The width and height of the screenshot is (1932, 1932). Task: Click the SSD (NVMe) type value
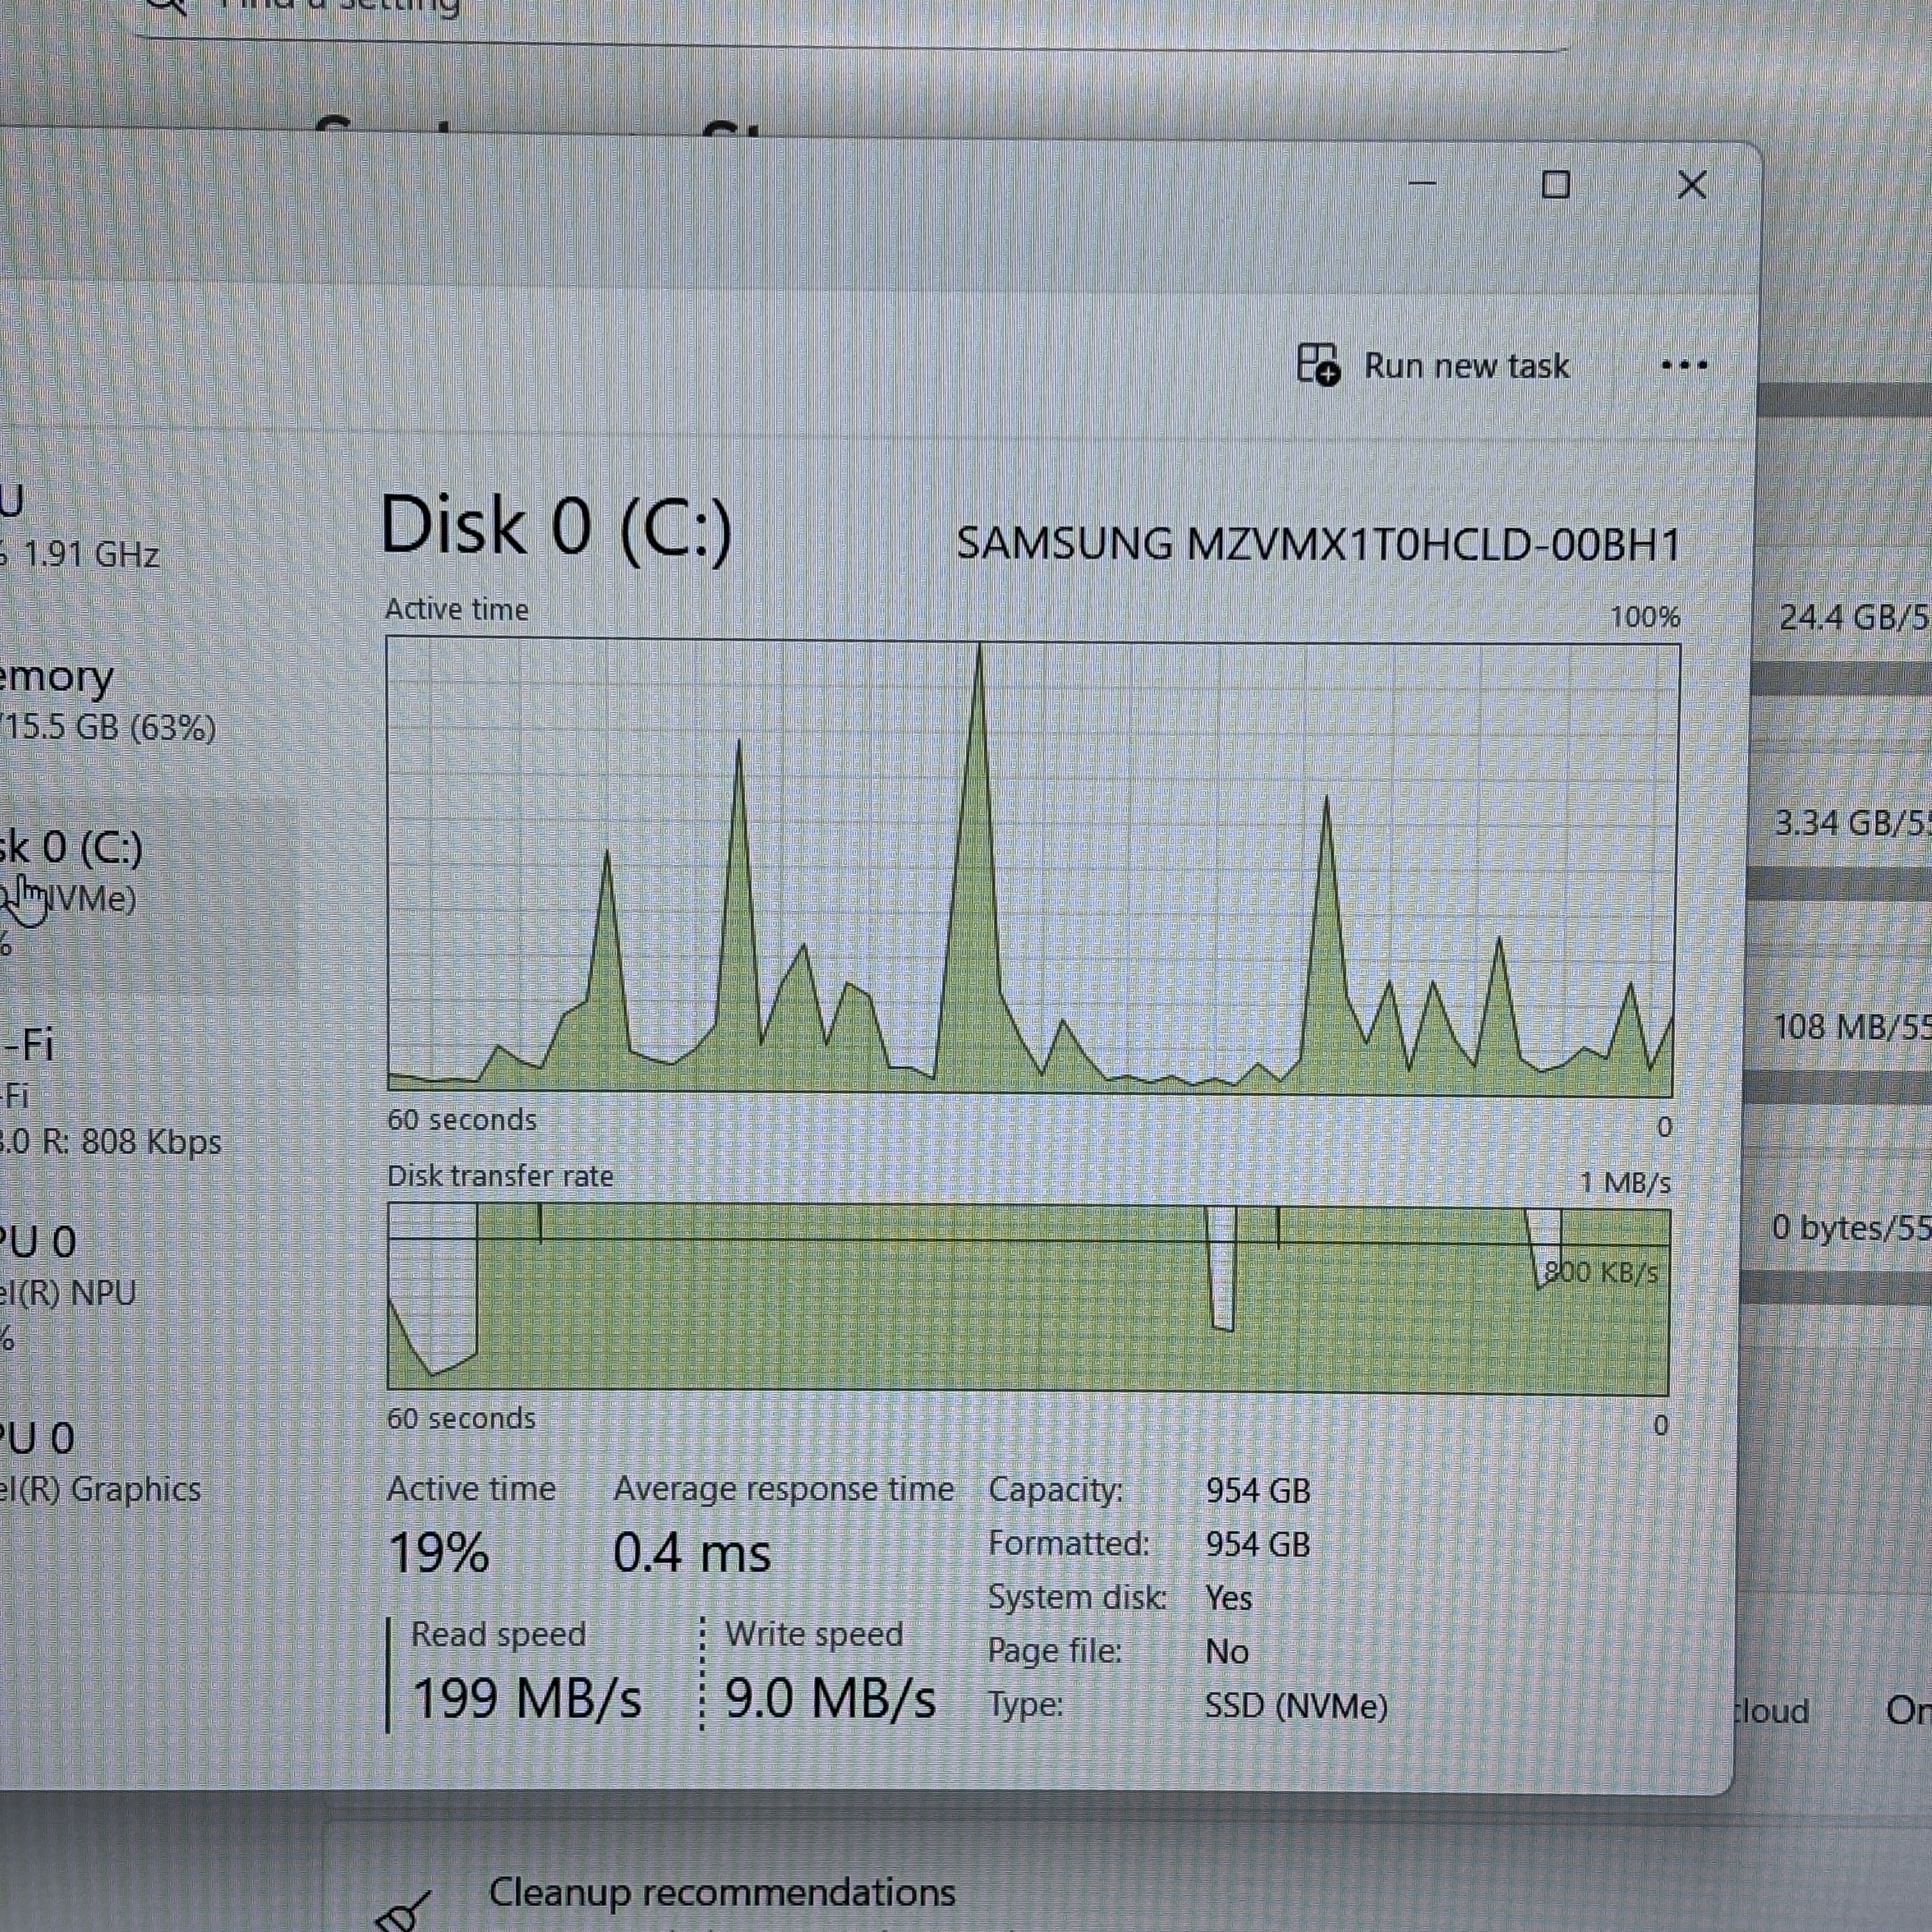click(1296, 1706)
